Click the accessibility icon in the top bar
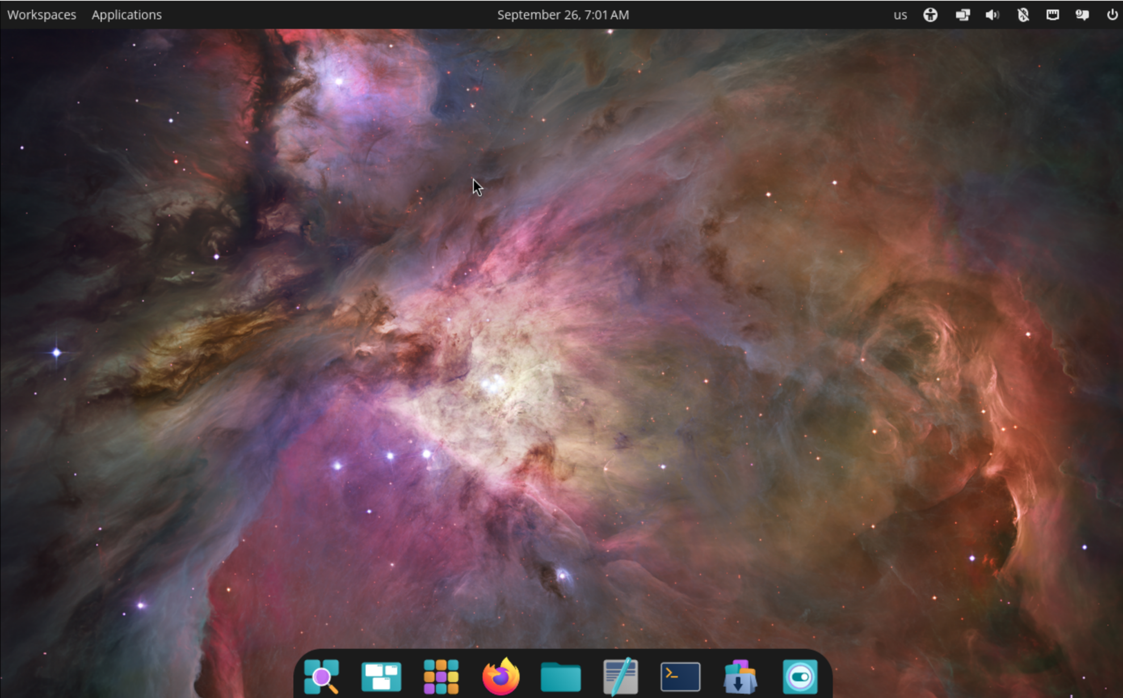Viewport: 1123px width, 698px height. (x=930, y=14)
